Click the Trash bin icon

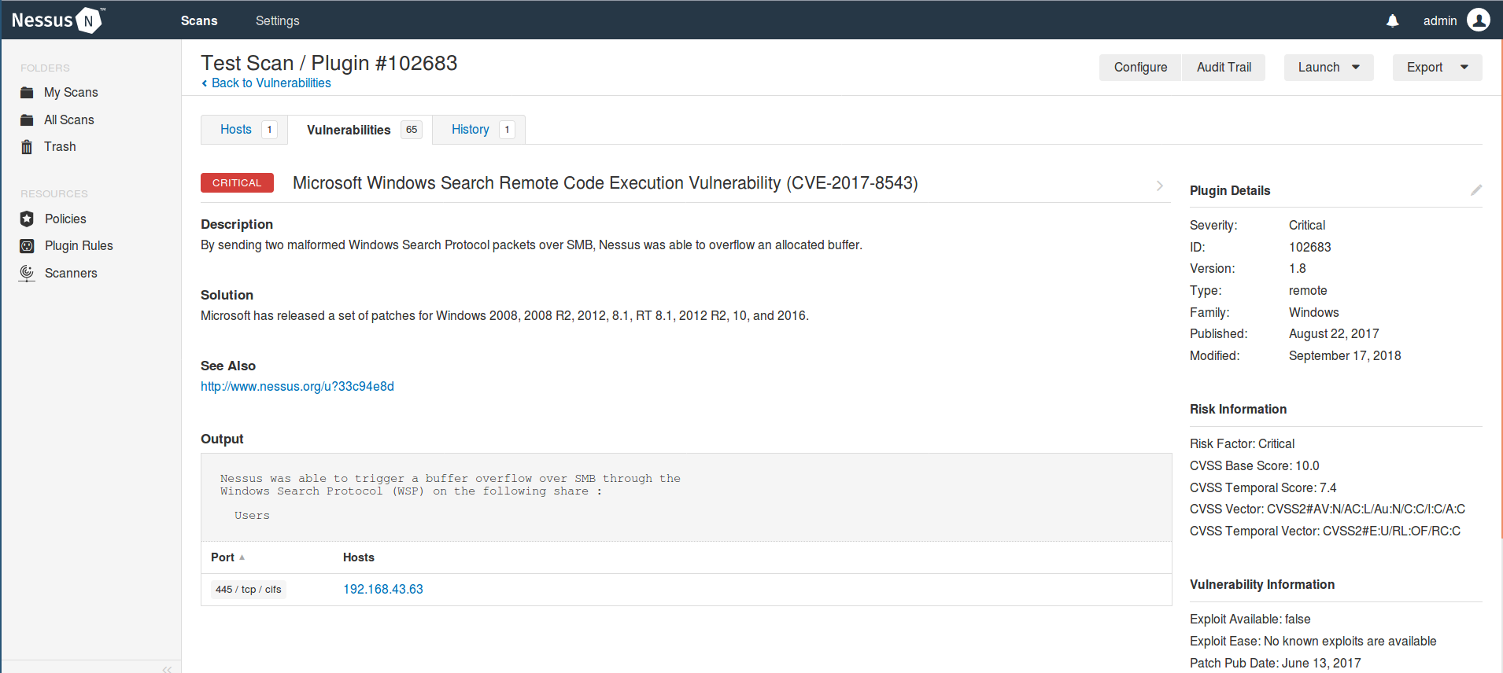click(27, 147)
